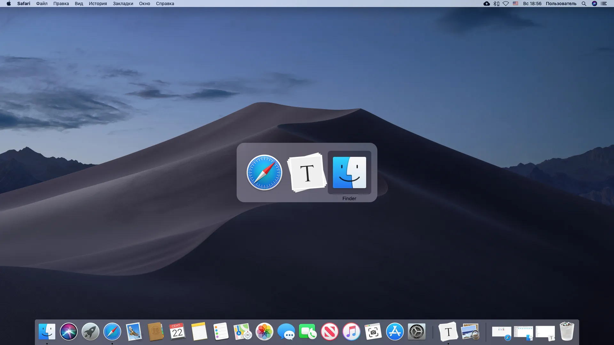Open App Store in the Dock
Viewport: 614px width, 345px height.
tap(395, 332)
